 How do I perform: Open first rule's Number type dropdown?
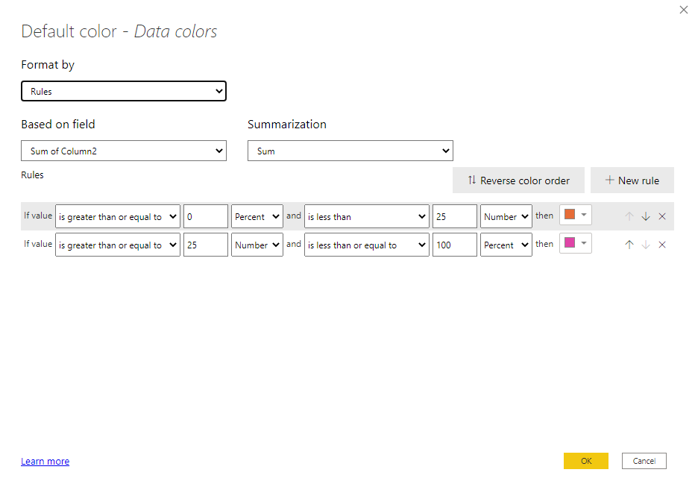point(506,216)
